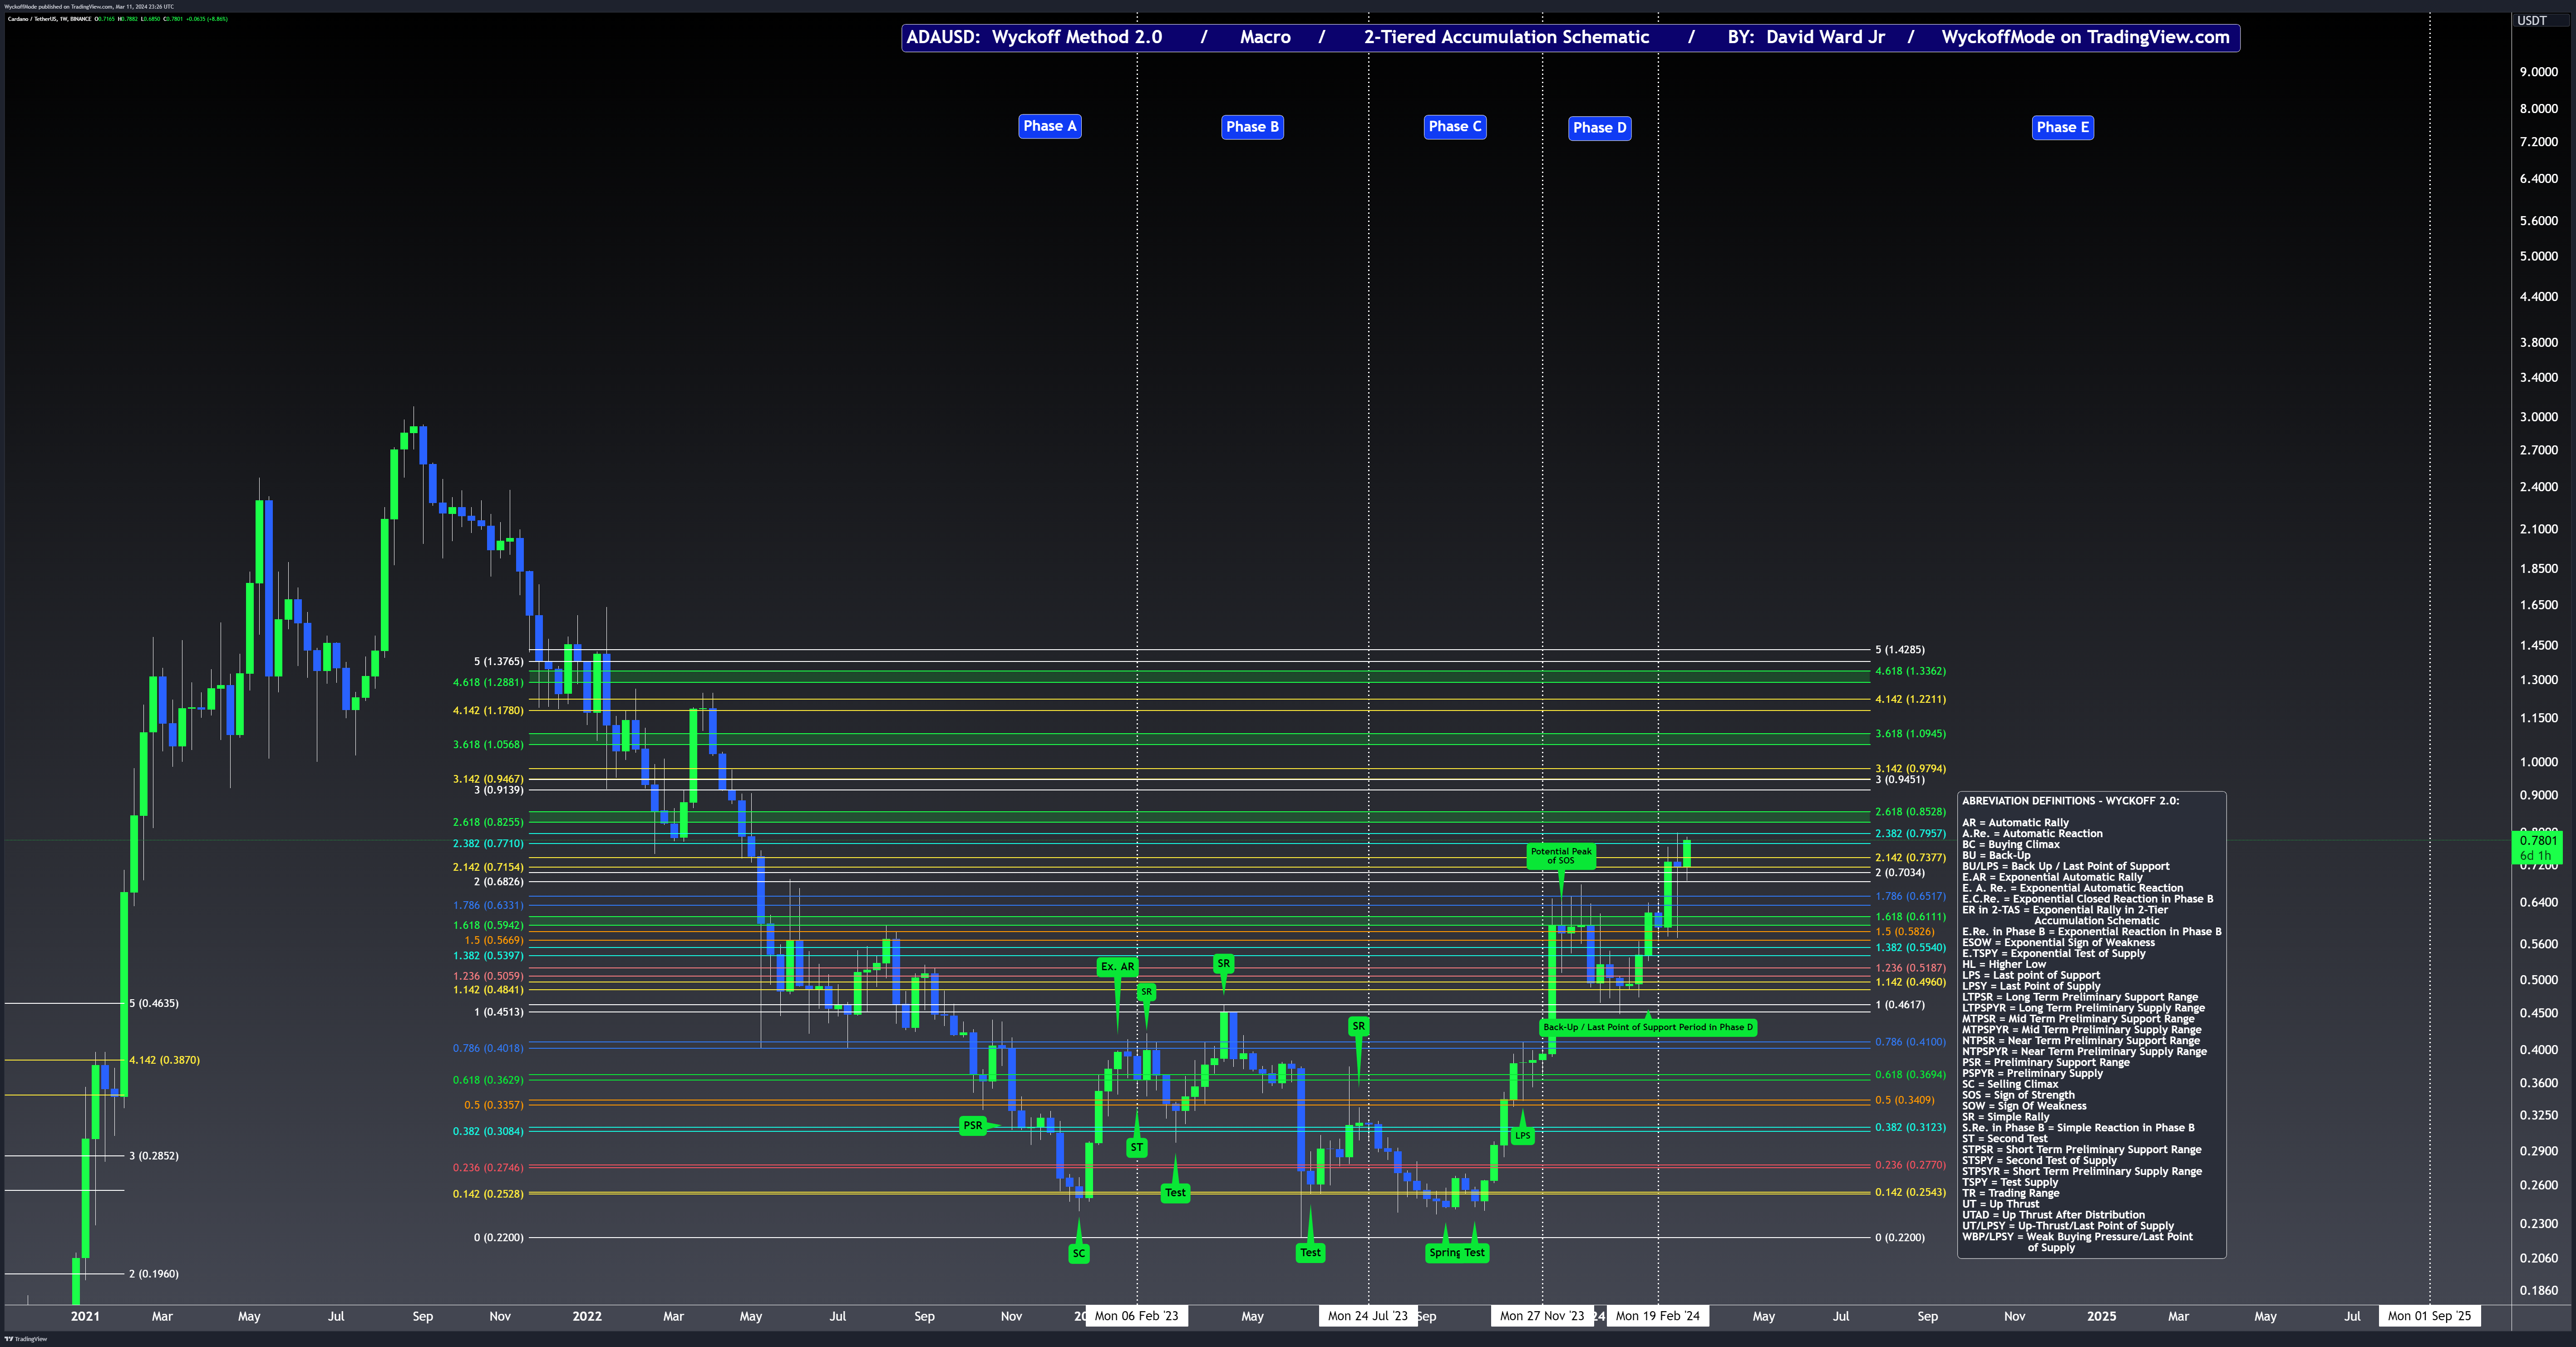The height and width of the screenshot is (1347, 2576).
Task: Click the 0.382 (0.3084) Fibonacci label
Action: (488, 1132)
